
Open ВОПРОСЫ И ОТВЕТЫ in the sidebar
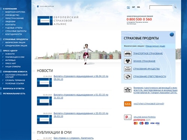[x=13, y=88]
